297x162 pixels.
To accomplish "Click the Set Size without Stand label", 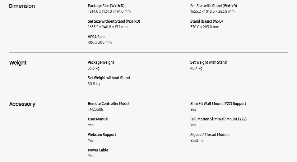I will point(114,21).
